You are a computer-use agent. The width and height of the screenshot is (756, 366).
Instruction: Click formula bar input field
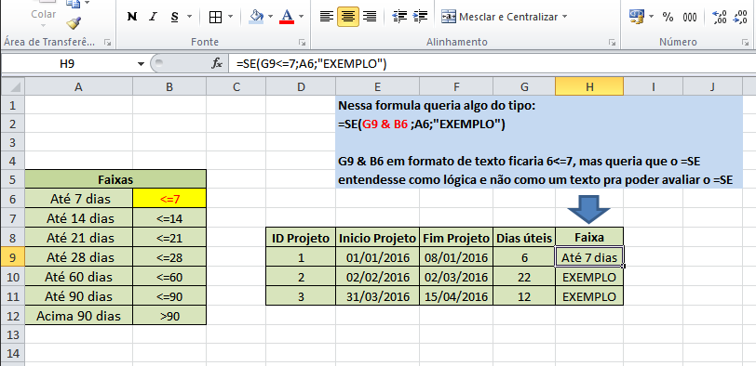(492, 64)
